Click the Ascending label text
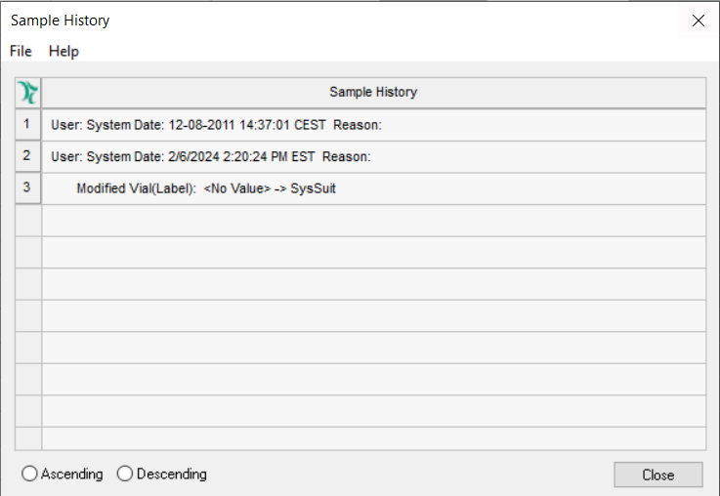The height and width of the screenshot is (496, 720). click(71, 475)
